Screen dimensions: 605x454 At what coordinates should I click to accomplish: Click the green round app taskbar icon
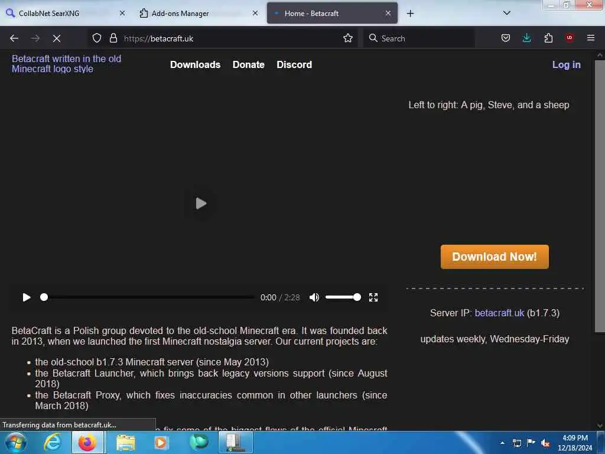199,442
